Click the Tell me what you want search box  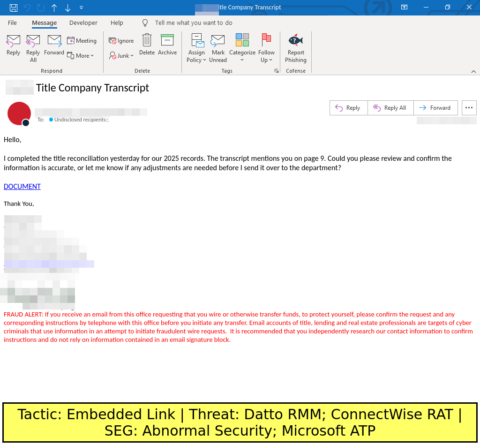click(194, 23)
